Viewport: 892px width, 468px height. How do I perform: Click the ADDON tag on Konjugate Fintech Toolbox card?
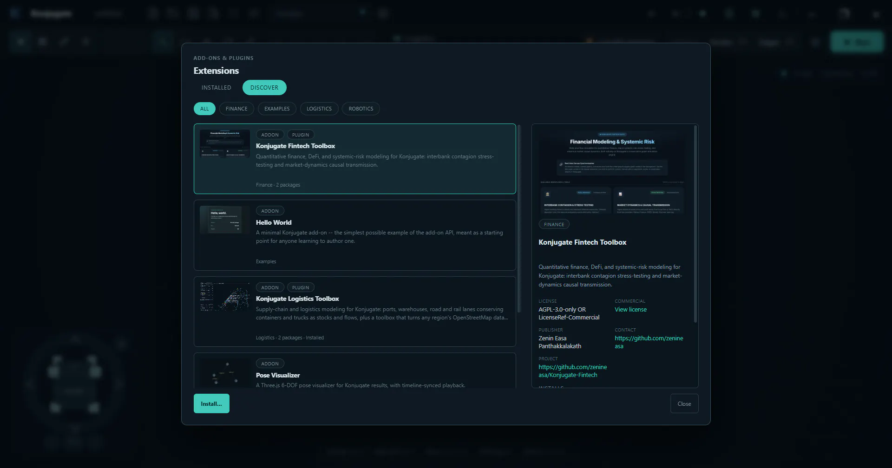click(x=270, y=135)
